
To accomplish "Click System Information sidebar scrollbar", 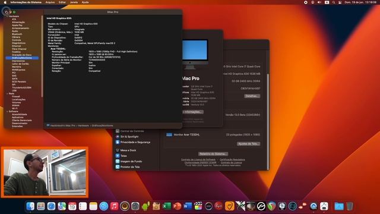I will coord(42,56).
